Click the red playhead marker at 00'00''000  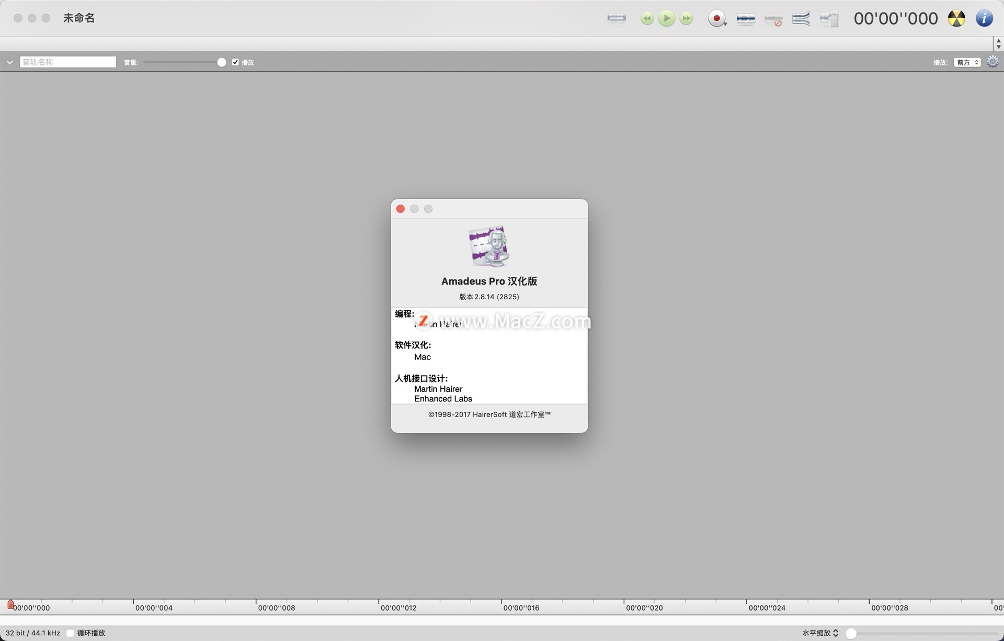[10, 605]
